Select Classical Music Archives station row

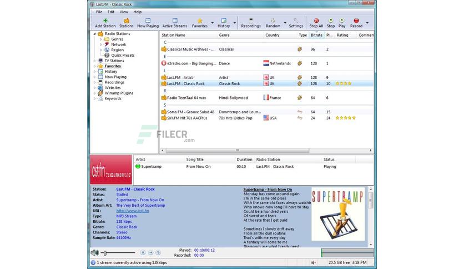(266, 49)
